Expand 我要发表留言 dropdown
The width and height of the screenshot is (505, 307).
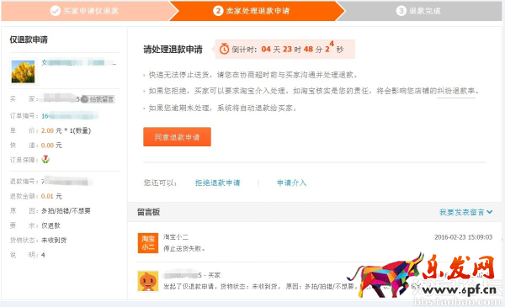tap(465, 212)
